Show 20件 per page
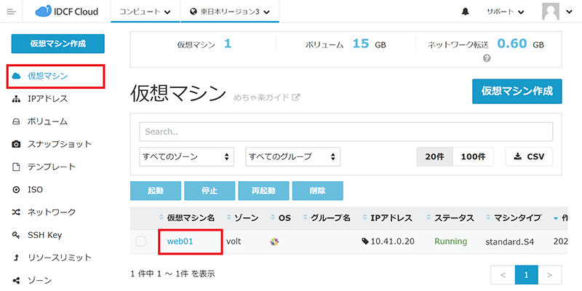The width and height of the screenshot is (582, 291). pos(434,156)
